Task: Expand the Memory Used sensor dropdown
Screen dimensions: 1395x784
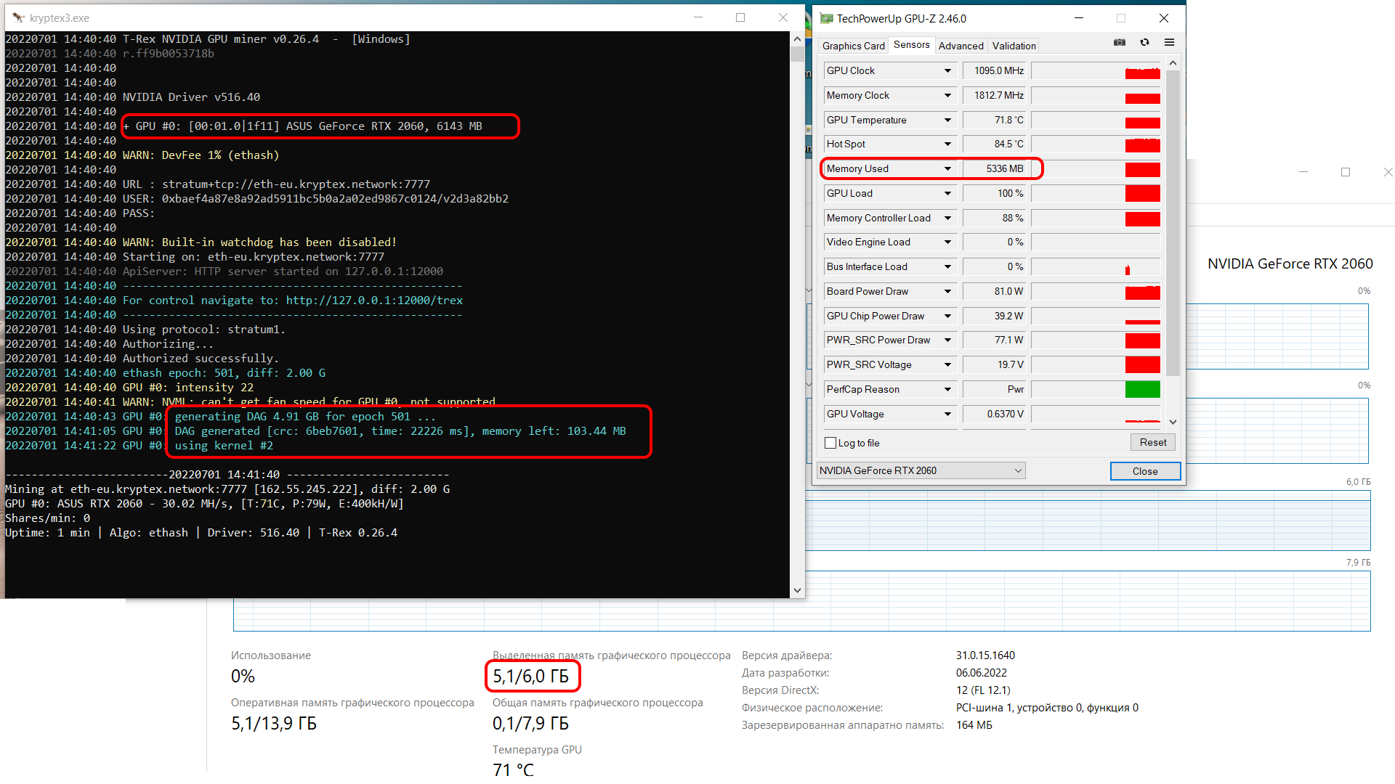Action: tap(947, 168)
